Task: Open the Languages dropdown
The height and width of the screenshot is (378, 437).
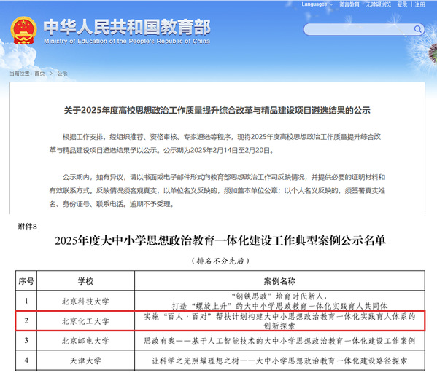Action: coord(317,4)
